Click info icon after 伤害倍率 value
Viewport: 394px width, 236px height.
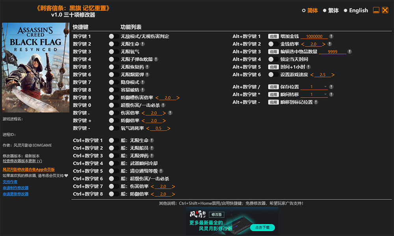[x=170, y=113]
